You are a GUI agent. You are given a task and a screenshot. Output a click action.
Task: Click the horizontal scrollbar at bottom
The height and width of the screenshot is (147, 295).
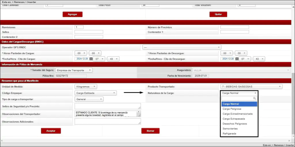pos(144,141)
